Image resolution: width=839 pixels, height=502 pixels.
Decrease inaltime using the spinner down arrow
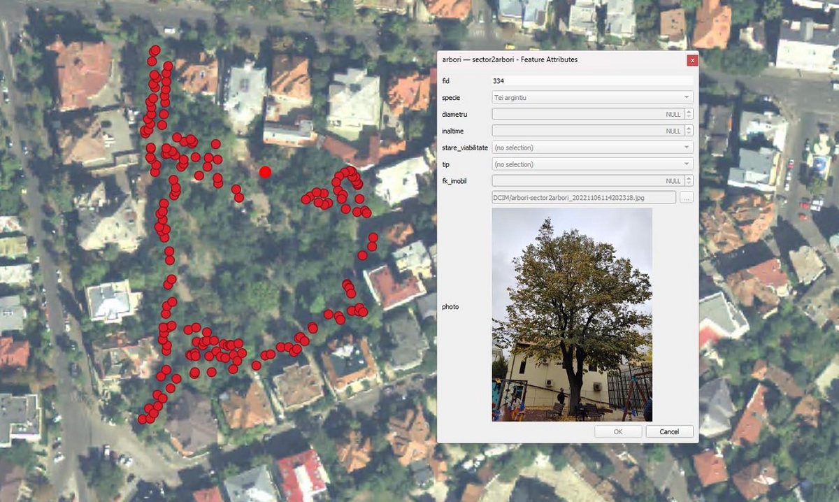689,134
